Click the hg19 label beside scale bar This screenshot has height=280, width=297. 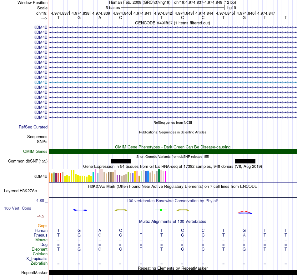point(232,8)
